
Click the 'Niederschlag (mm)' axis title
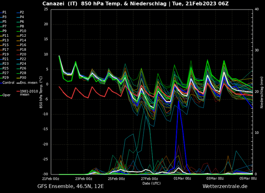point(262,92)
